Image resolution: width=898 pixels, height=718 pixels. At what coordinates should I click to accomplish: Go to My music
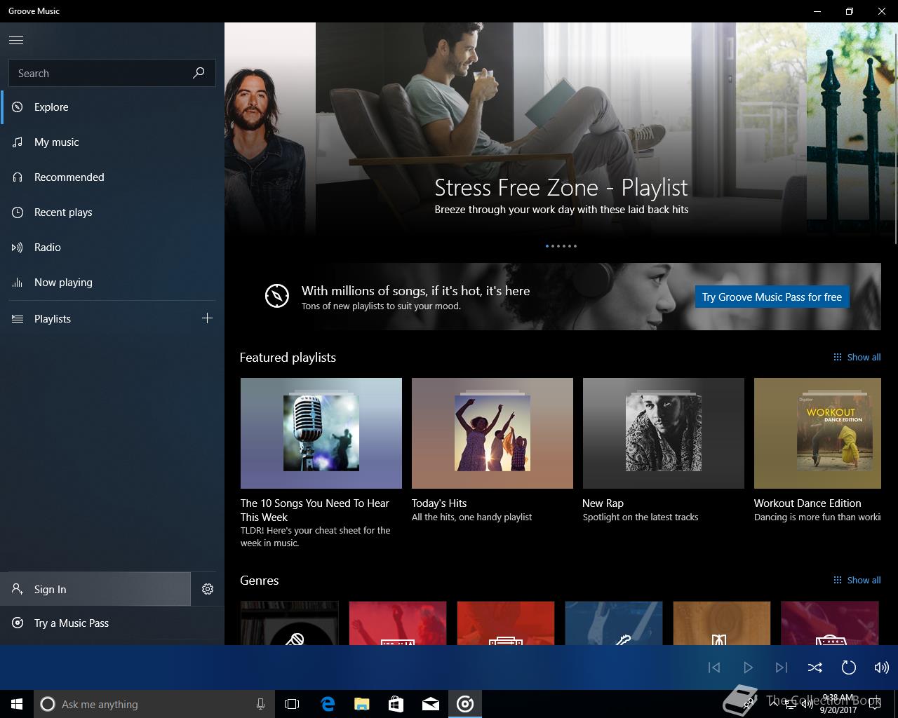pos(112,142)
